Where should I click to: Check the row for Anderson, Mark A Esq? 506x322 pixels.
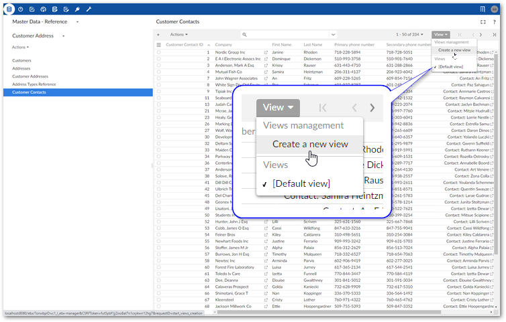(159, 65)
